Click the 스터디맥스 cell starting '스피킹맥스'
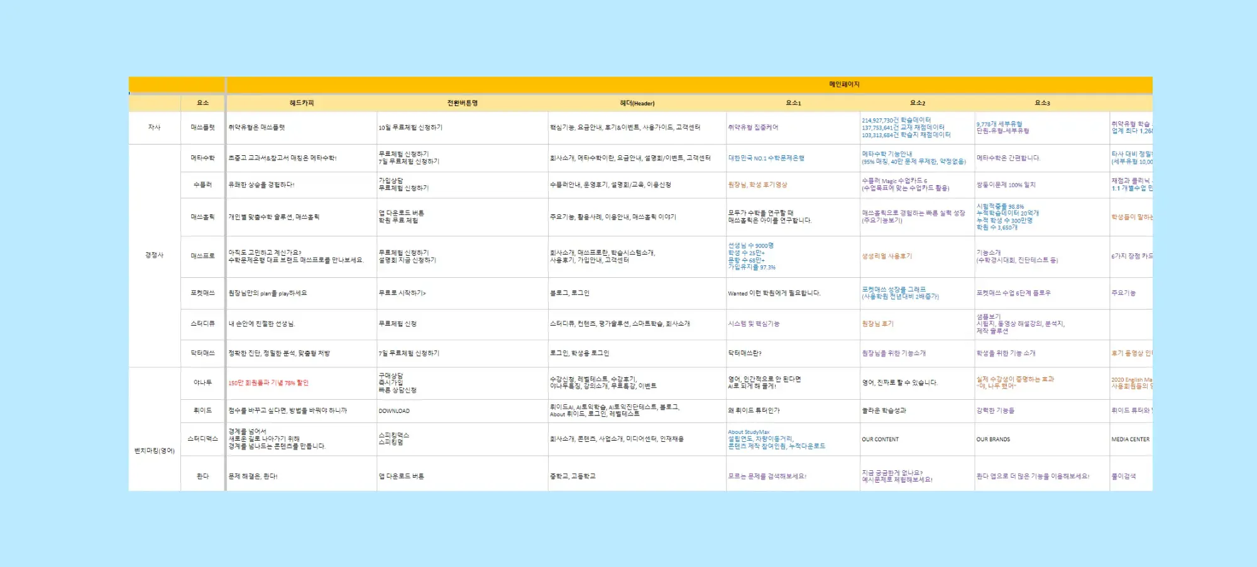 point(463,439)
